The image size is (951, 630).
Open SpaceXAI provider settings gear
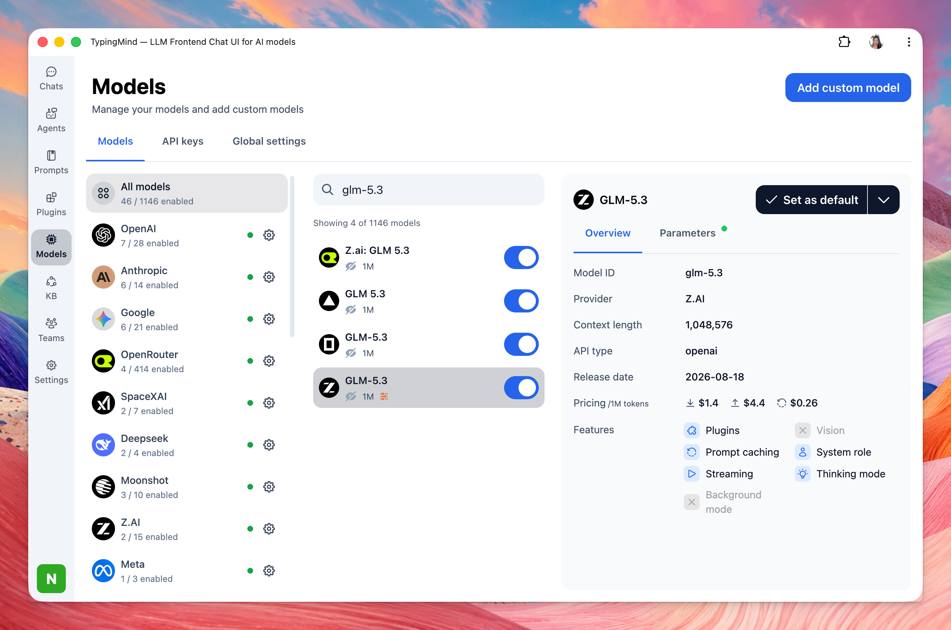[x=269, y=403]
